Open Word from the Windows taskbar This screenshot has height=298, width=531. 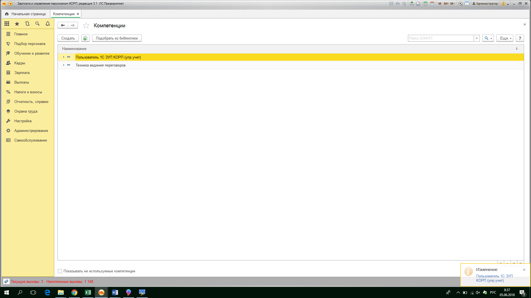coord(115,292)
